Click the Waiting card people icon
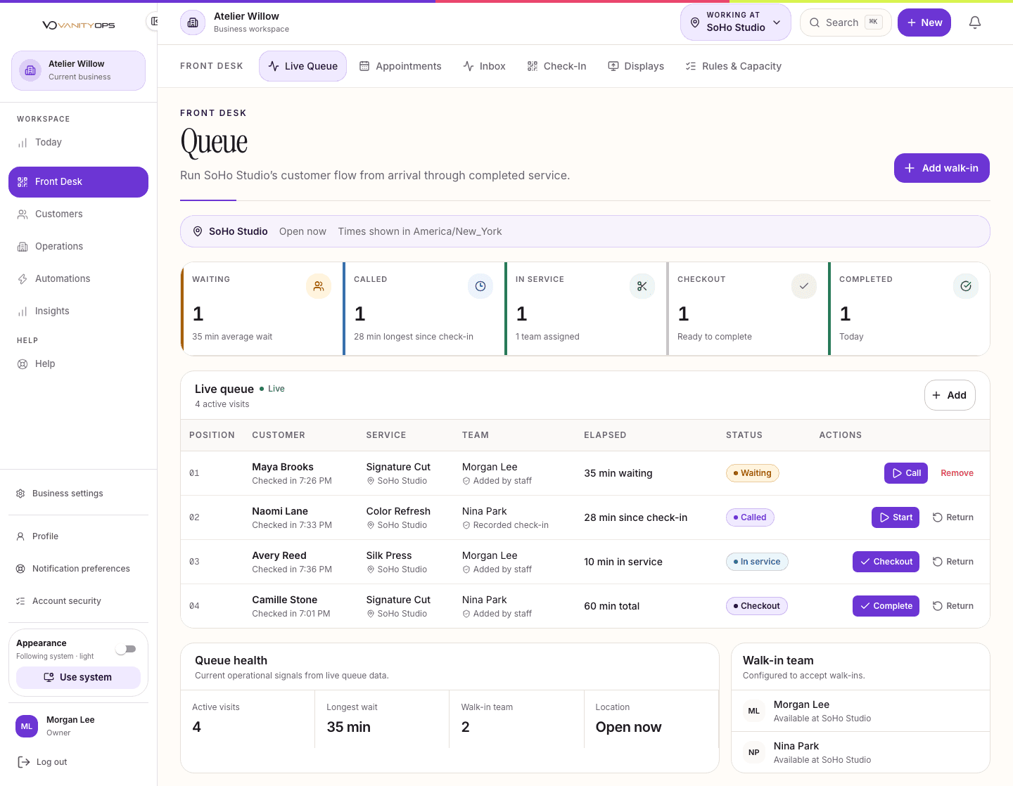The image size is (1013, 786). point(319,286)
